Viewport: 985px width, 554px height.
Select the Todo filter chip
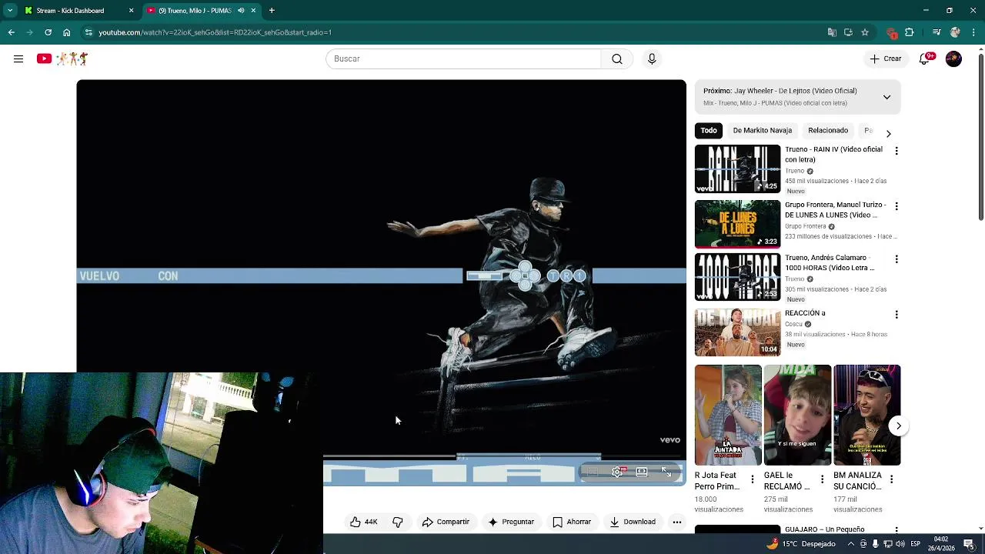[x=709, y=130]
